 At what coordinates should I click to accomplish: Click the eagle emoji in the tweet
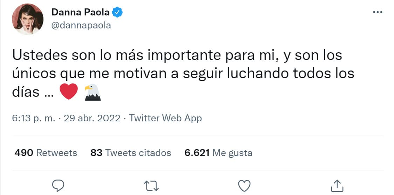click(93, 92)
